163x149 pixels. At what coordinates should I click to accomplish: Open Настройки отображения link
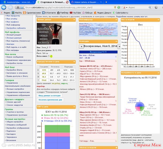[18, 128]
